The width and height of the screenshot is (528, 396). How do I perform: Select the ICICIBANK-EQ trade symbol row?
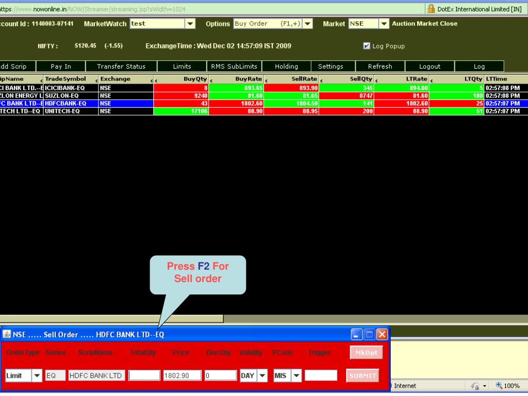[71, 88]
